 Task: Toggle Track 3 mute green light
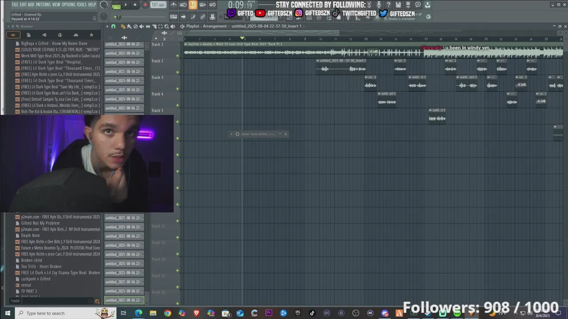tap(177, 89)
